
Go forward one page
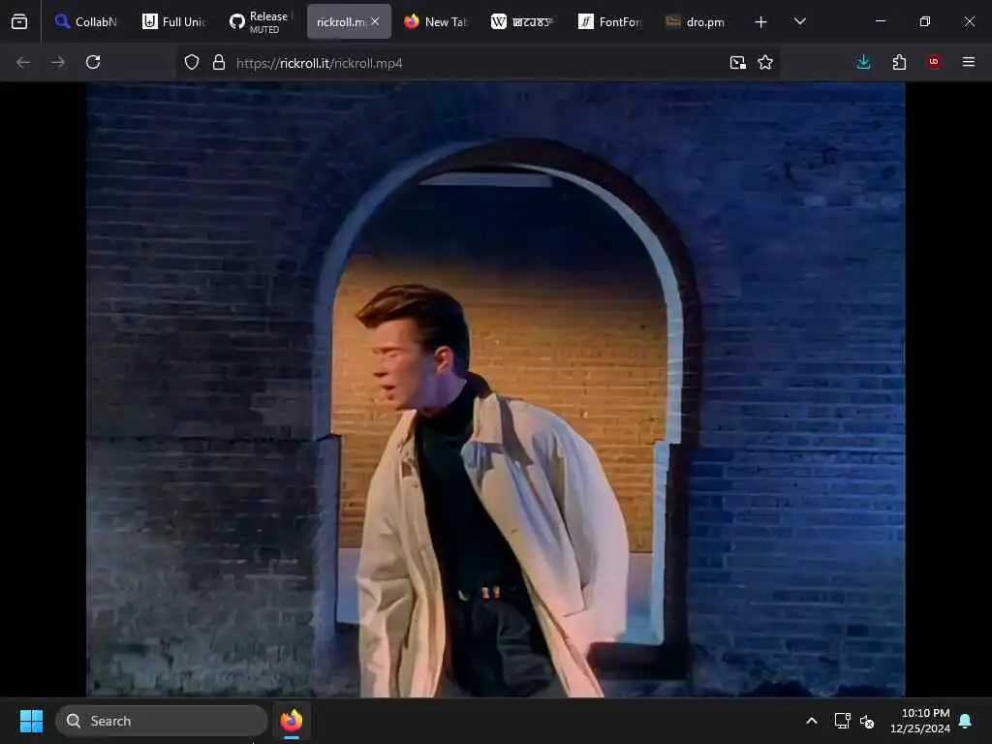(58, 63)
